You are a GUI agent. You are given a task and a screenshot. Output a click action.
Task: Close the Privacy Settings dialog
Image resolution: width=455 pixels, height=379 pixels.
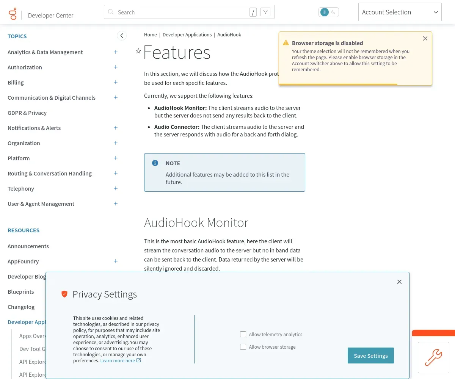399,282
